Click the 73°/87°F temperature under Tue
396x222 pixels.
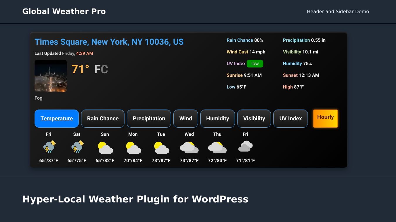point(161,161)
